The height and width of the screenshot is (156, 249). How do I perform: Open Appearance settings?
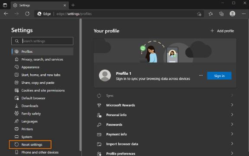point(42,67)
